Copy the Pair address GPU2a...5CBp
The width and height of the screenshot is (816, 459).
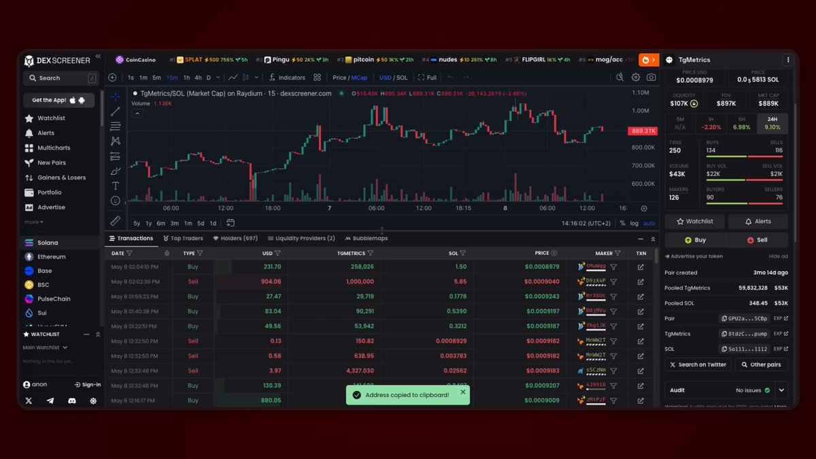click(x=745, y=318)
